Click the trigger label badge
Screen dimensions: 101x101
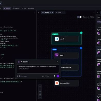[x=55, y=34]
